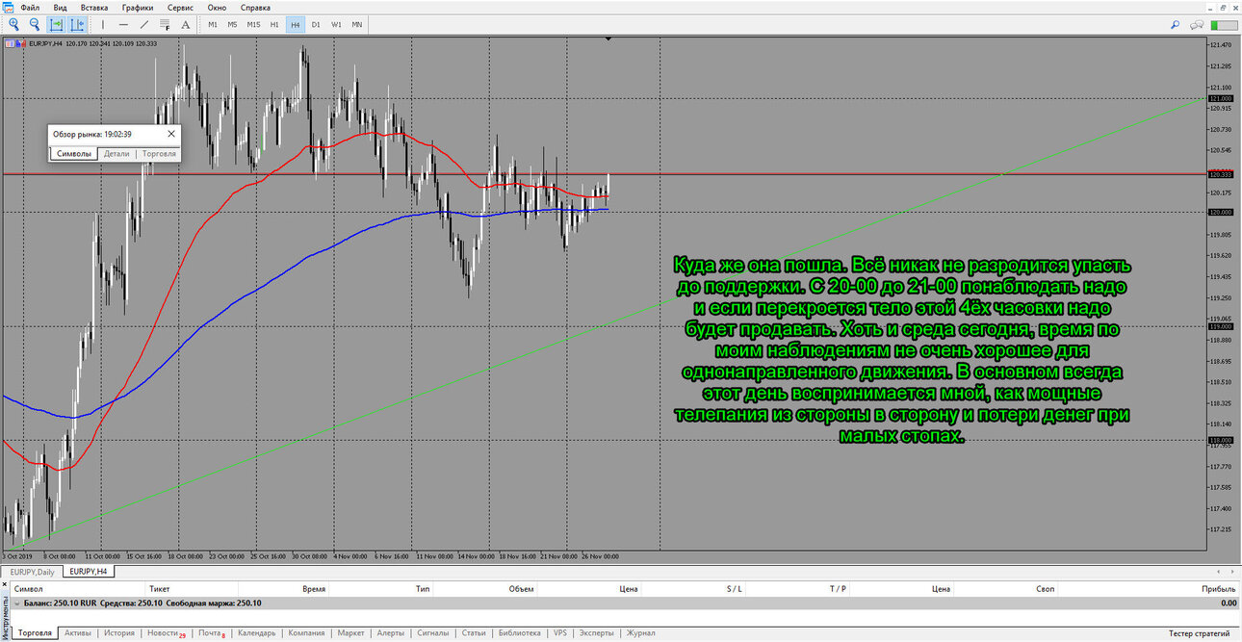Viewport: 1242px width, 642px height.
Task: Click the green trendline price tag 121.000
Action: 1221,98
